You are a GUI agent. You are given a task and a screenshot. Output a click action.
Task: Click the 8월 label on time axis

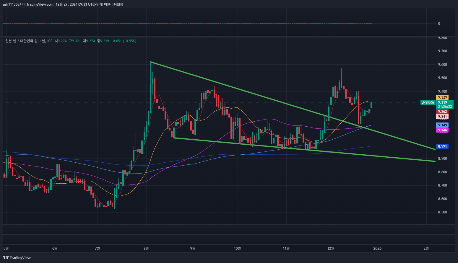tap(146, 249)
